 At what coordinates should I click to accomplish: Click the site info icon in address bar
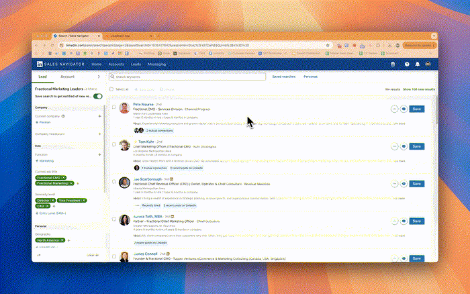click(62, 45)
